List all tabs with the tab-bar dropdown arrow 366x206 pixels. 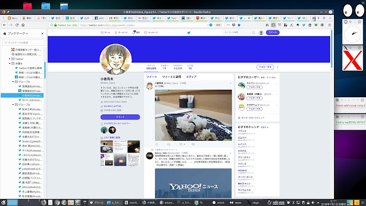click(330, 18)
